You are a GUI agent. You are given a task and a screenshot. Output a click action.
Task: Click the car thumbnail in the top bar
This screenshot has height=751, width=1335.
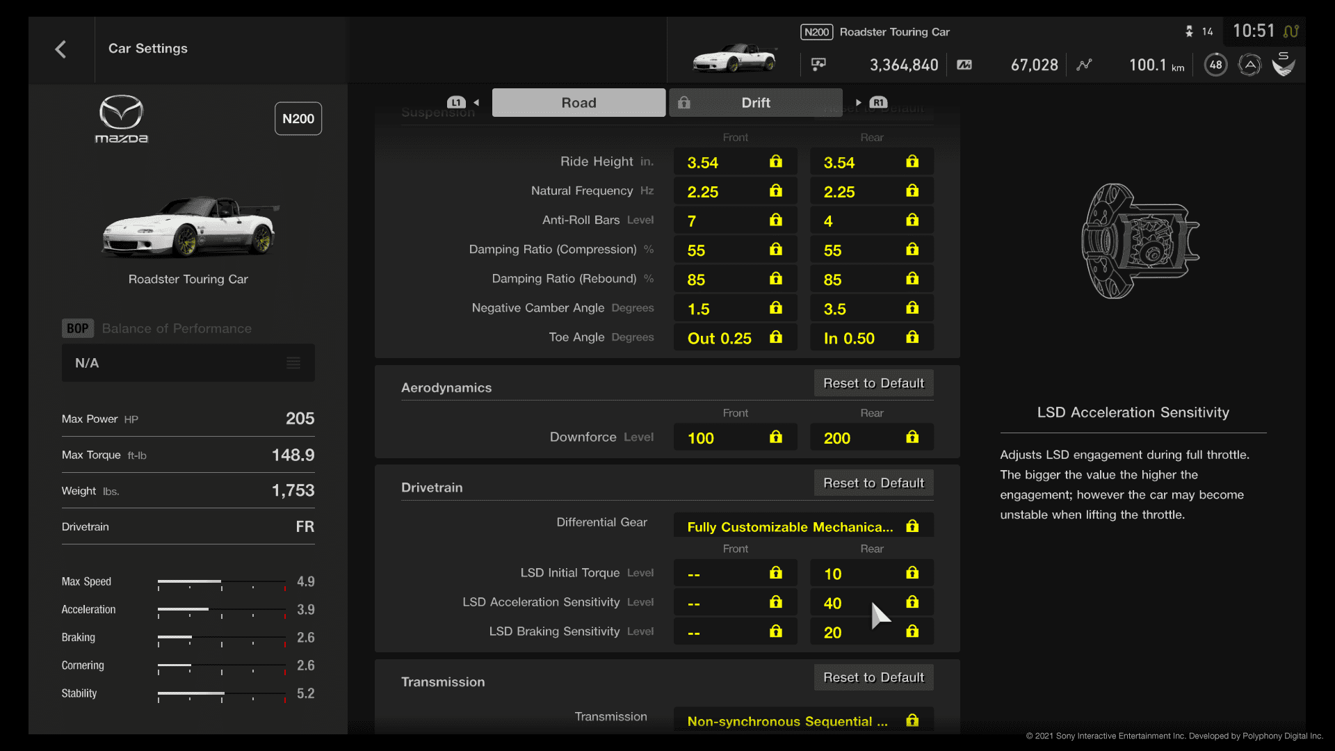(734, 58)
